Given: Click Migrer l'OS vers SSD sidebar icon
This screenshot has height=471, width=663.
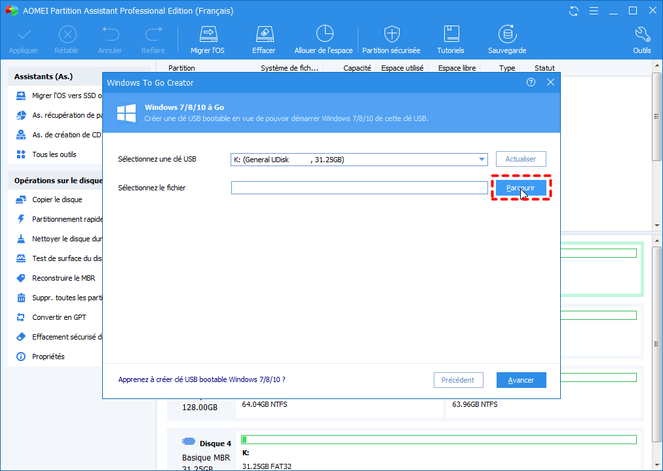Looking at the screenshot, I should [x=21, y=96].
